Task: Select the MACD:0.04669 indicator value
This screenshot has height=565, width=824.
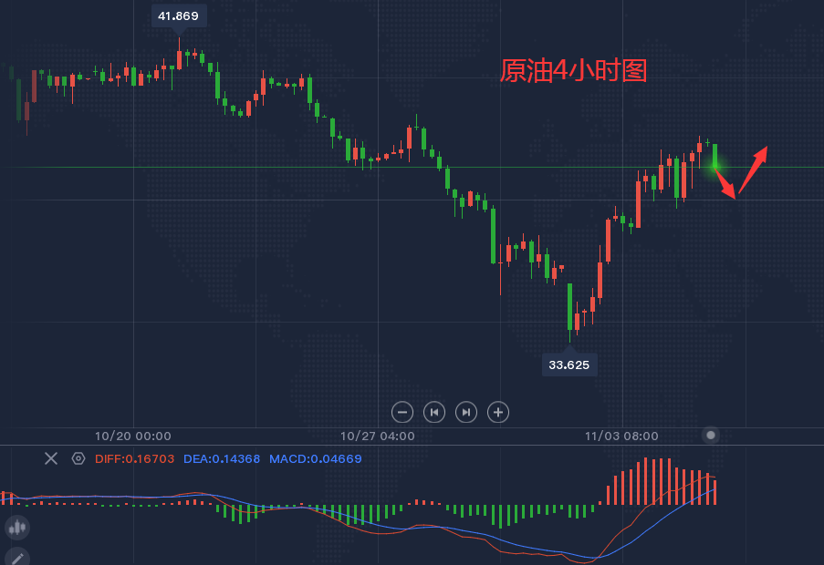Action: point(316,459)
